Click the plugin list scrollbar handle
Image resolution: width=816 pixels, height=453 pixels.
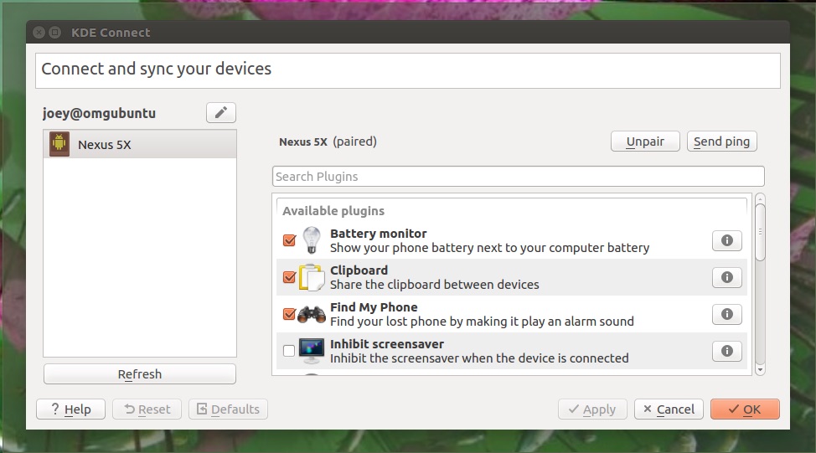click(760, 232)
